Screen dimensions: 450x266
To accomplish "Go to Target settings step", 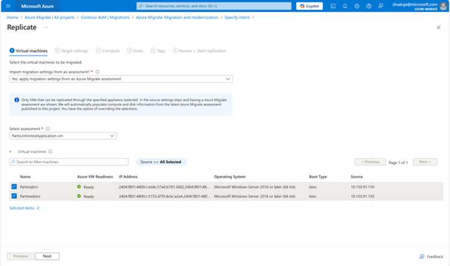I will pyautogui.click(x=71, y=51).
